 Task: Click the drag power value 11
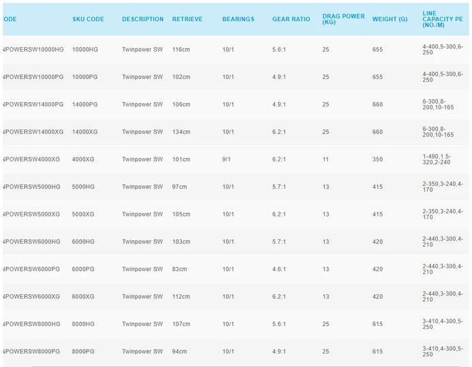coord(326,159)
